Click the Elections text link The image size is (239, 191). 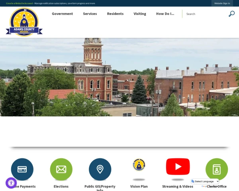[x=61, y=186]
